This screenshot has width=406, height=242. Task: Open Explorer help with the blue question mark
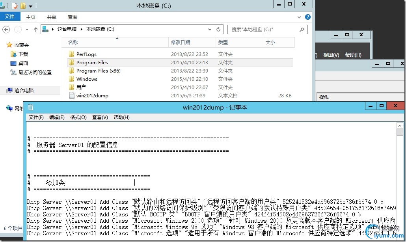pos(307,17)
